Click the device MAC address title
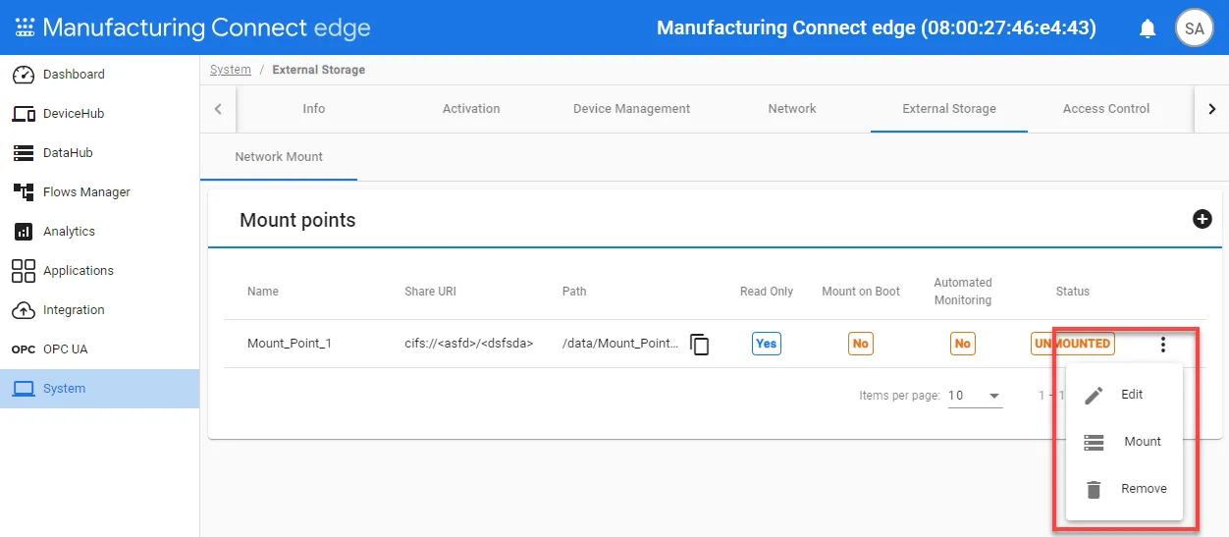This screenshot has width=1229, height=537. coord(877,27)
